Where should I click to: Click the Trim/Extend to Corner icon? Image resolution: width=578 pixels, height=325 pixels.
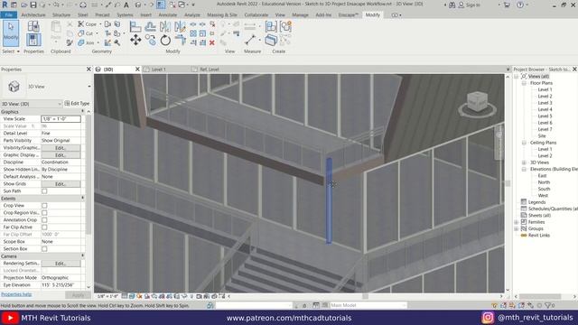tap(180, 40)
